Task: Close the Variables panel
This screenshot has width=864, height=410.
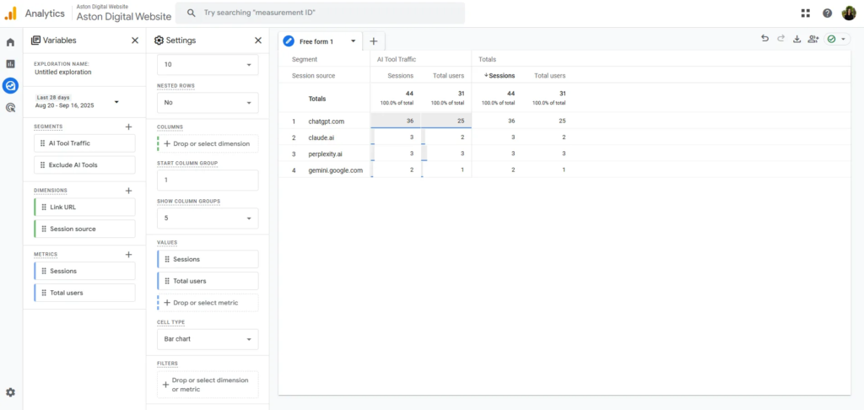Action: tap(135, 40)
